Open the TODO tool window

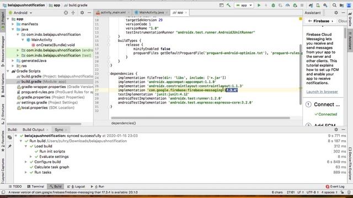[15, 186]
